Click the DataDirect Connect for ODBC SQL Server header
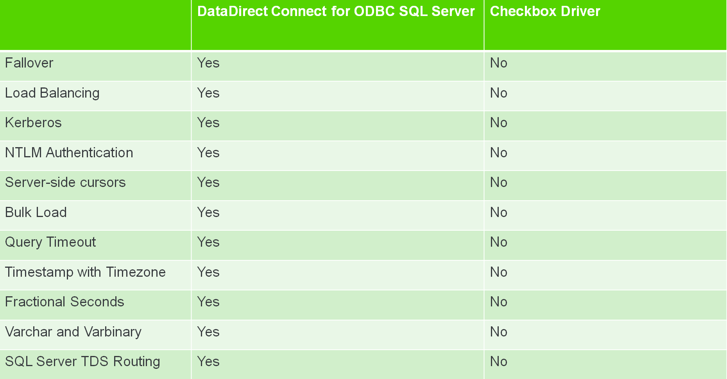 point(335,12)
